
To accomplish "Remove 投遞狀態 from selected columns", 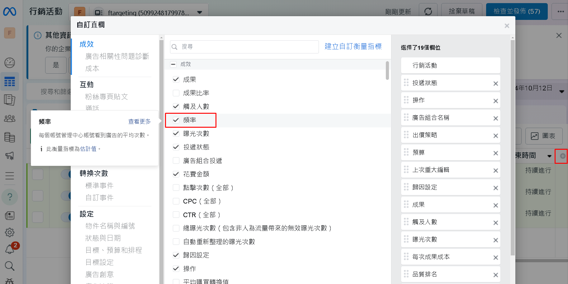I will (x=496, y=84).
